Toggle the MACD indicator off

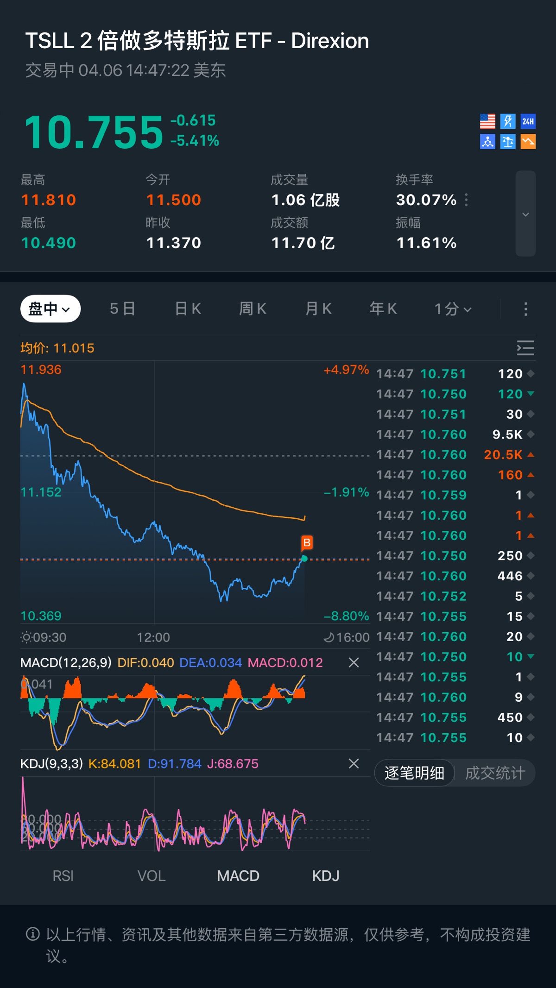coord(238,876)
